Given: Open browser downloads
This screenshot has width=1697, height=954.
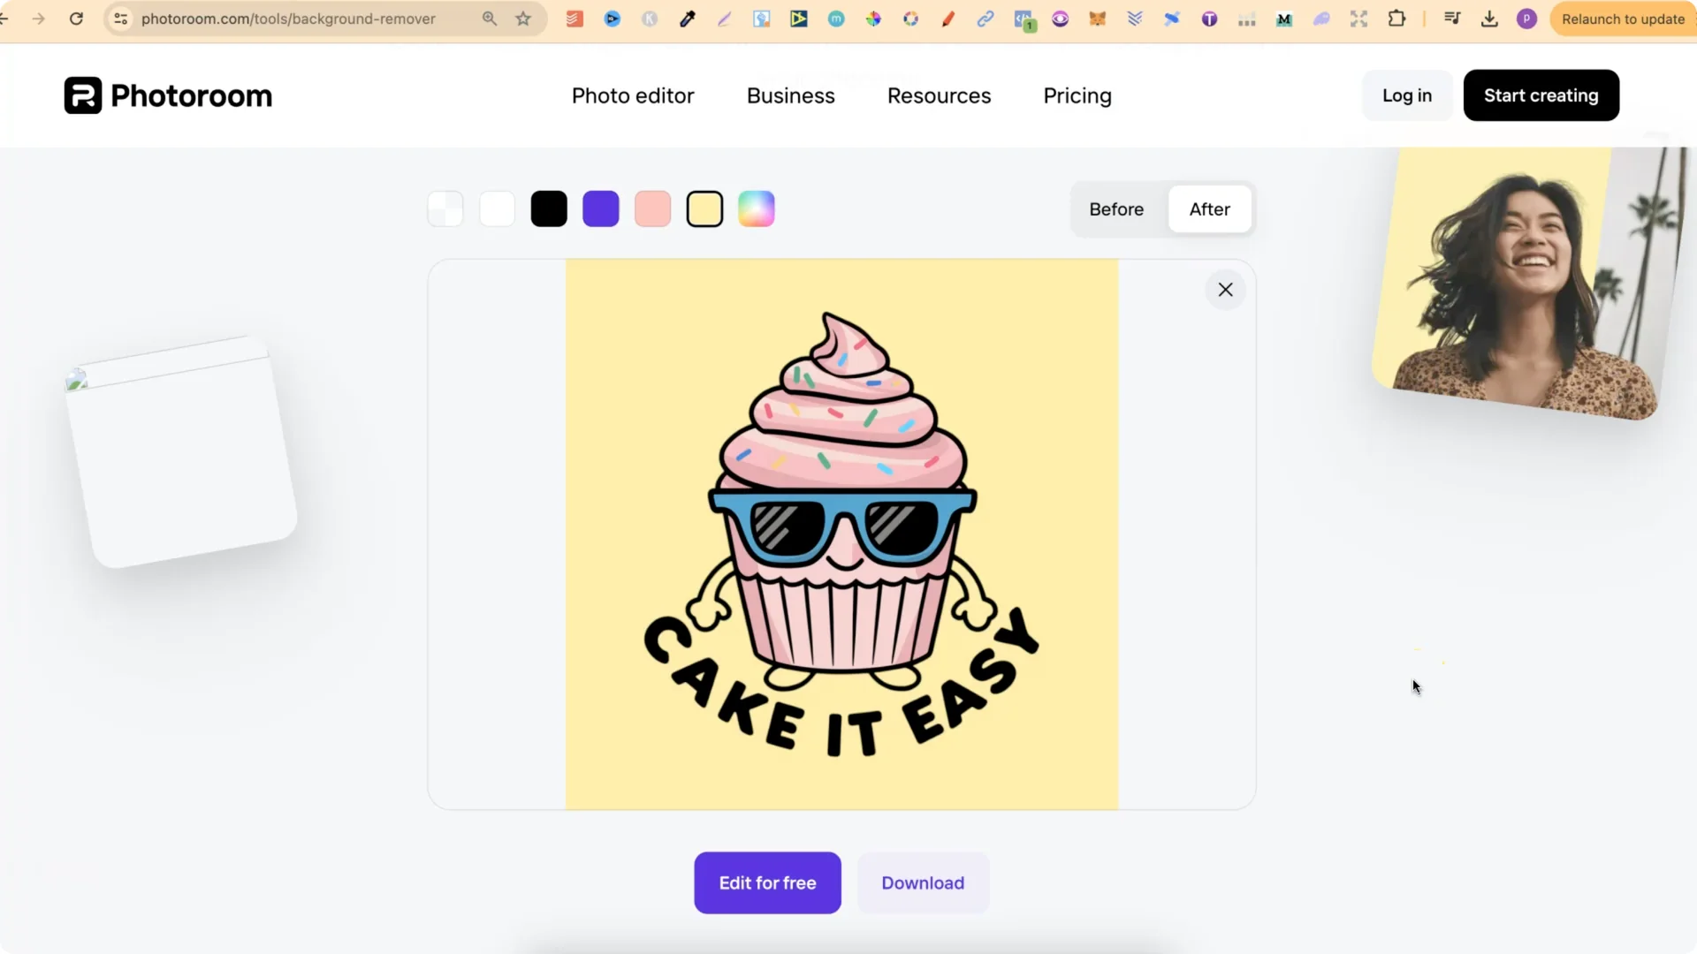Looking at the screenshot, I should click(x=1490, y=19).
